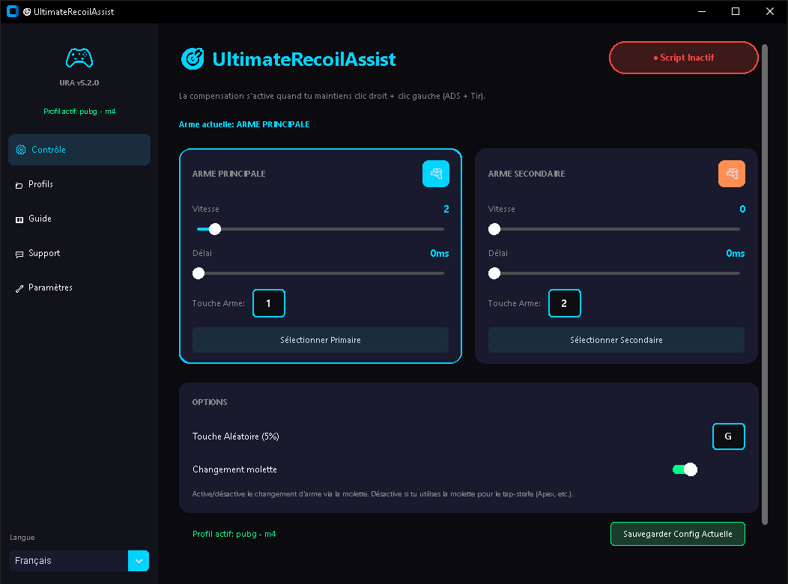Click Sélectionner Primaire button

pos(320,340)
